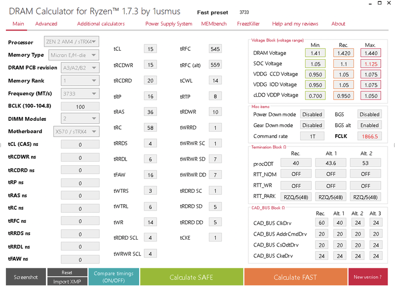
Task: Click the tRRDL ns input field
Action: tap(80, 247)
